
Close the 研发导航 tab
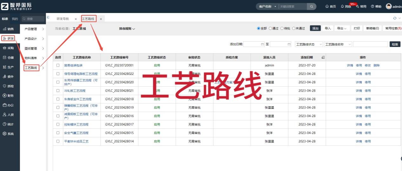pos(76,19)
